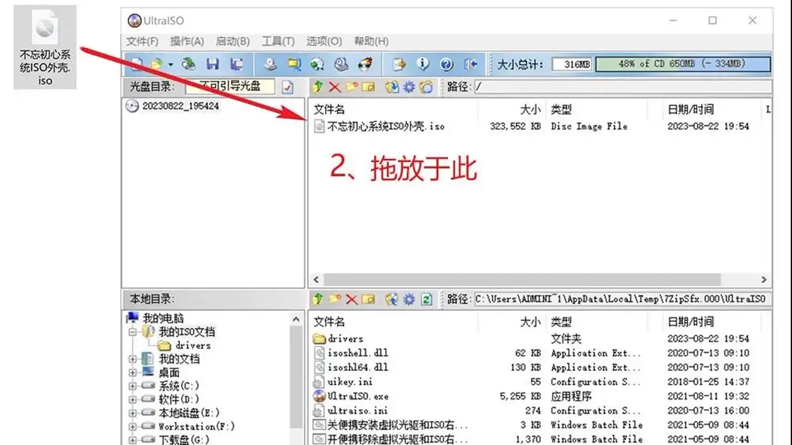792x445 pixels.
Task: Click the local tree scrollbar's up arrow
Action: point(296,319)
